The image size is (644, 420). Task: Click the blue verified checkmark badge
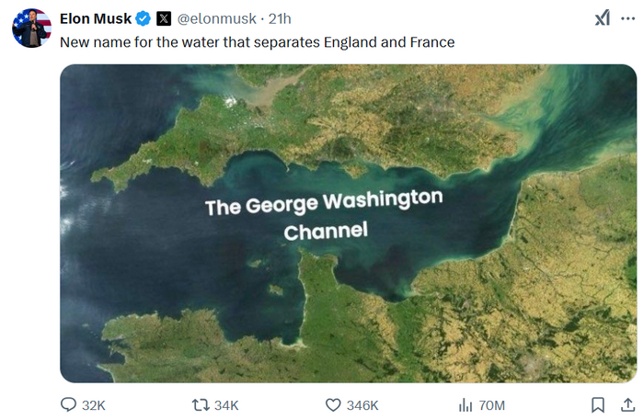(x=144, y=18)
